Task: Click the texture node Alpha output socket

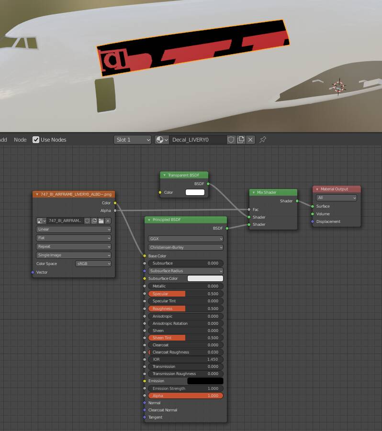Action: point(115,210)
